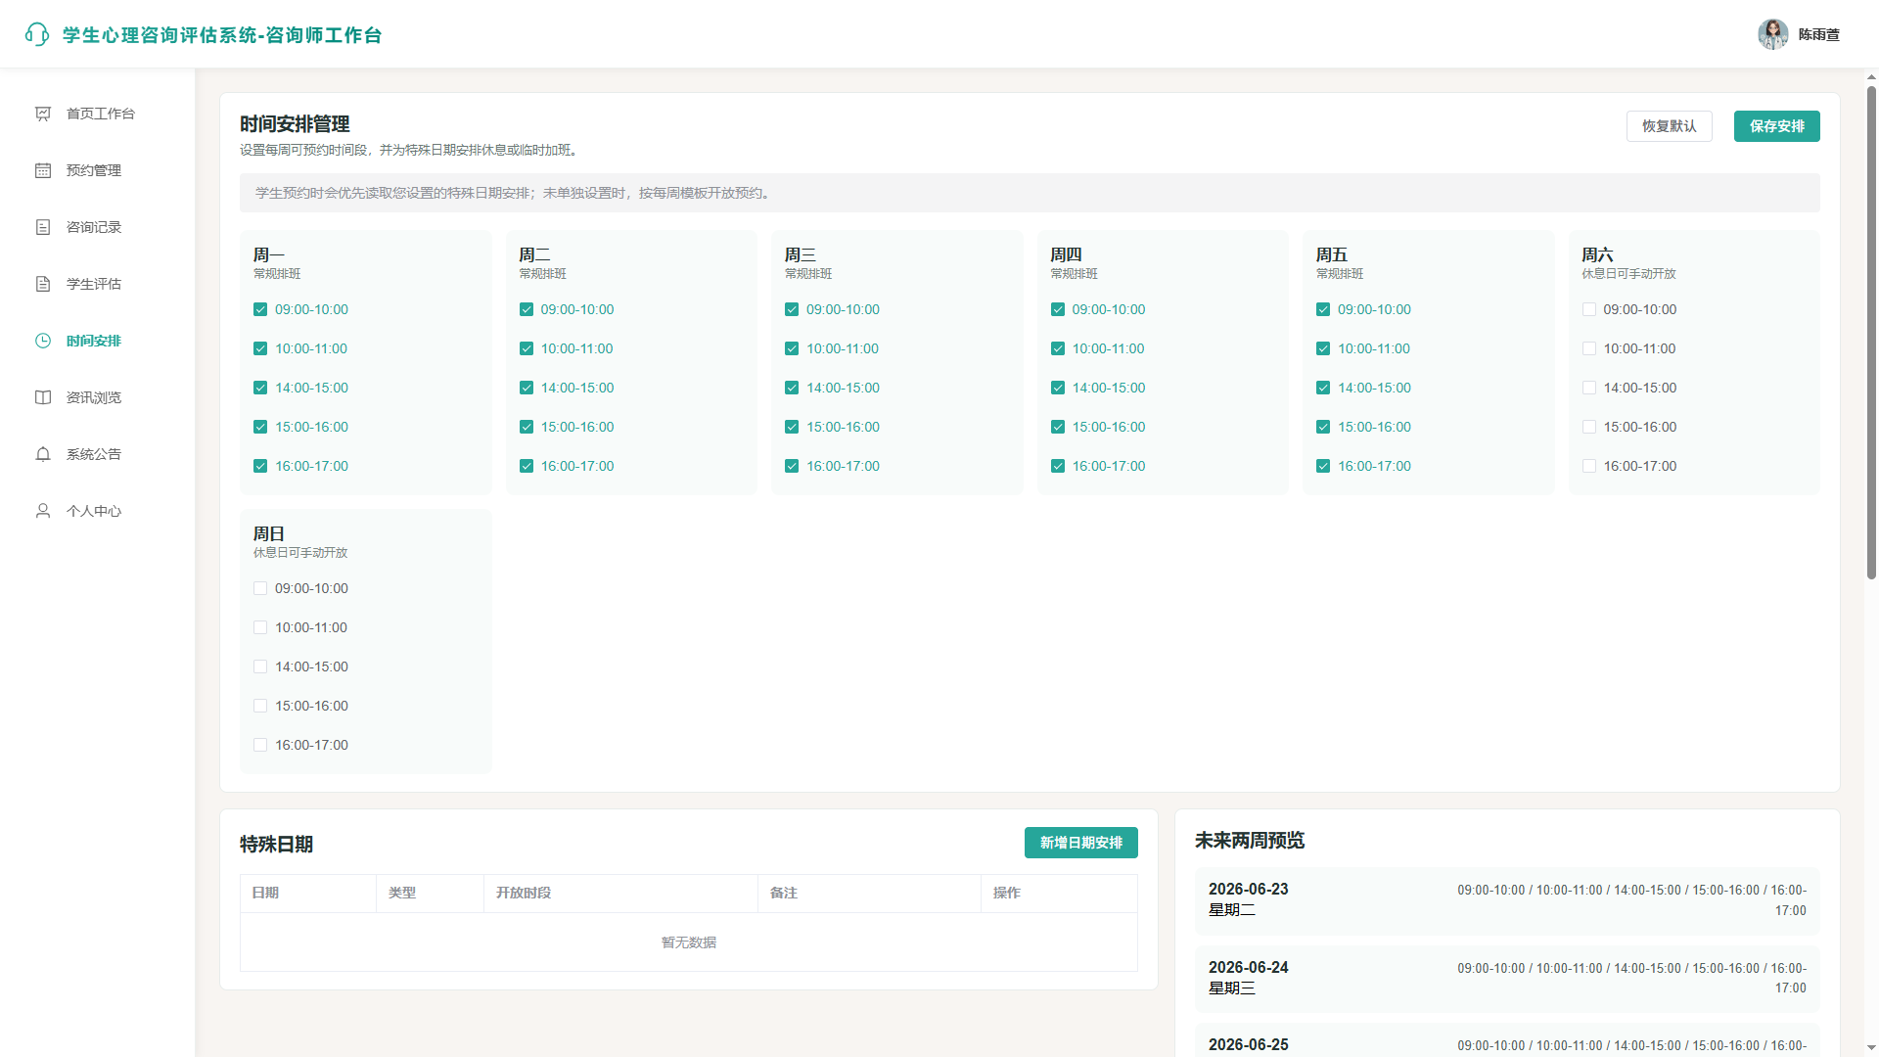Click the headset logo icon in the header
This screenshot has height=1057, width=1879.
tap(37, 34)
